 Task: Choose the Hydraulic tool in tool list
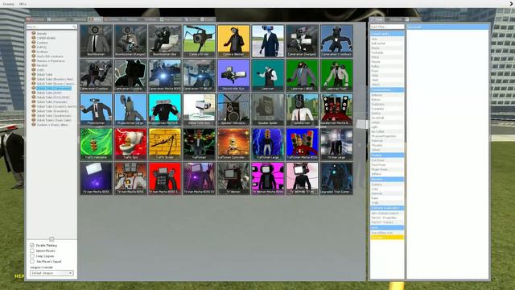387,52
